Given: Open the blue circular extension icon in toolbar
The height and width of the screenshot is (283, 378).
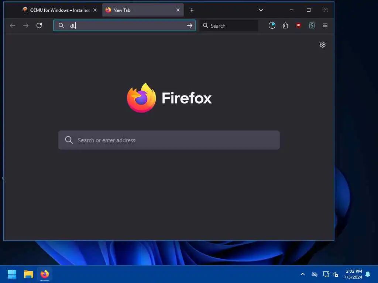Looking at the screenshot, I should pos(272,25).
